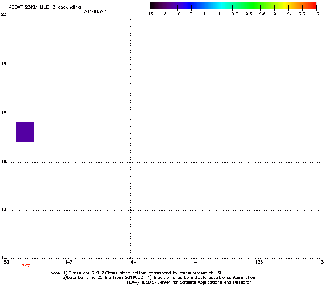Screen dimensions: 324x285
Task: Click the title 'ASCAT 25KM MLE-3 ascending'
Action: pyautogui.click(x=45, y=7)
